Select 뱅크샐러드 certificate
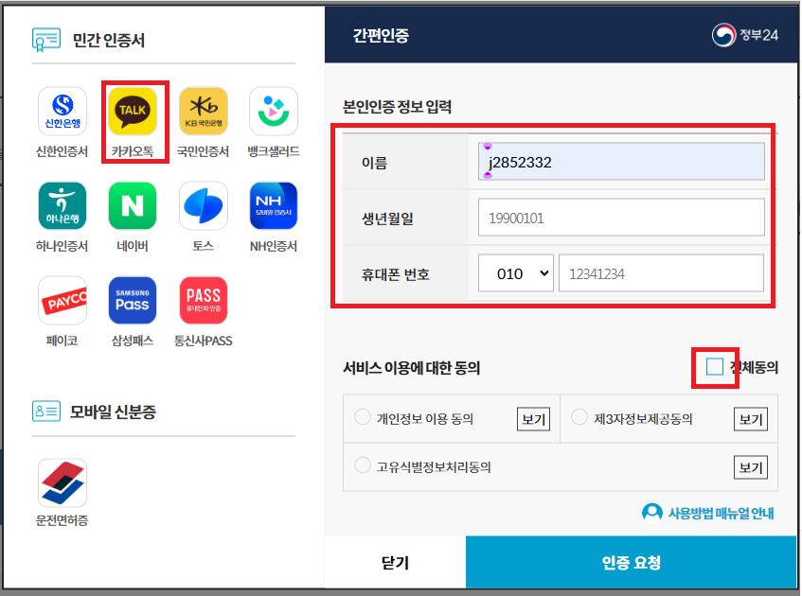The height and width of the screenshot is (596, 802). 273,110
